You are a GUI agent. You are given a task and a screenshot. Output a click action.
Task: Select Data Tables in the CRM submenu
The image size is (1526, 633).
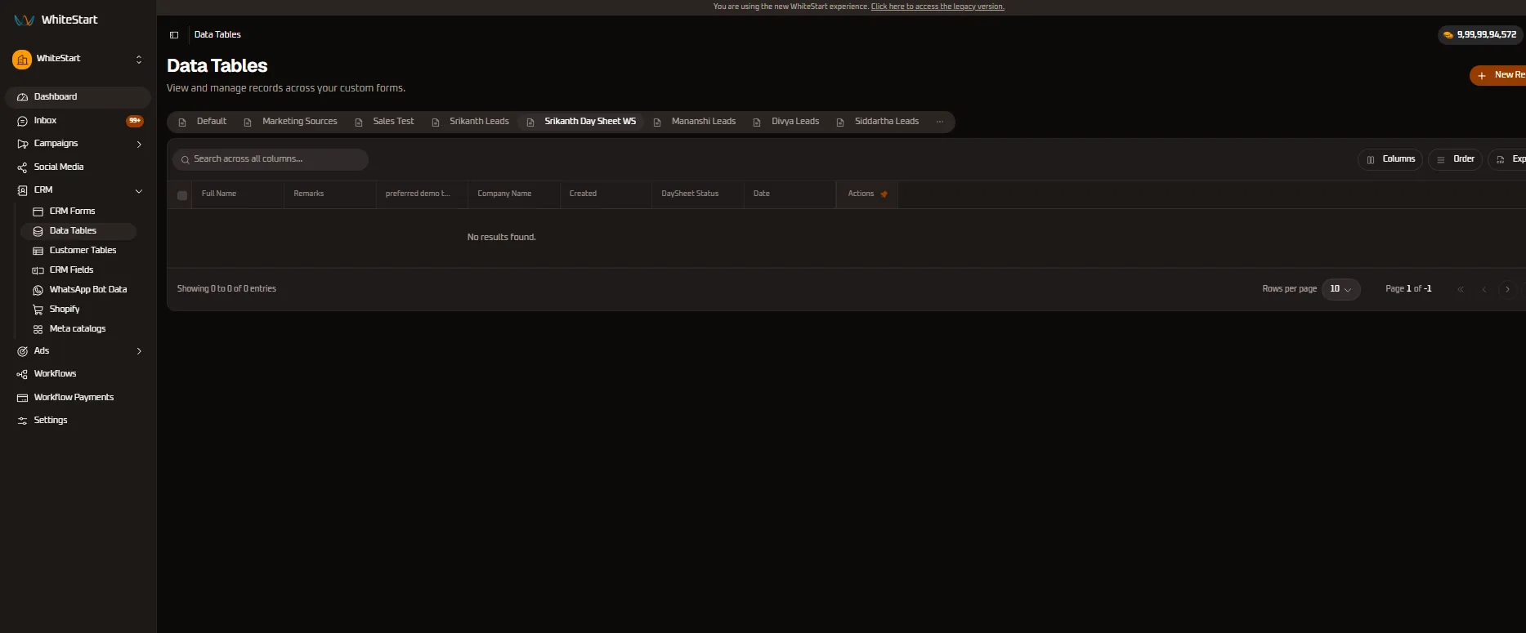click(78, 231)
